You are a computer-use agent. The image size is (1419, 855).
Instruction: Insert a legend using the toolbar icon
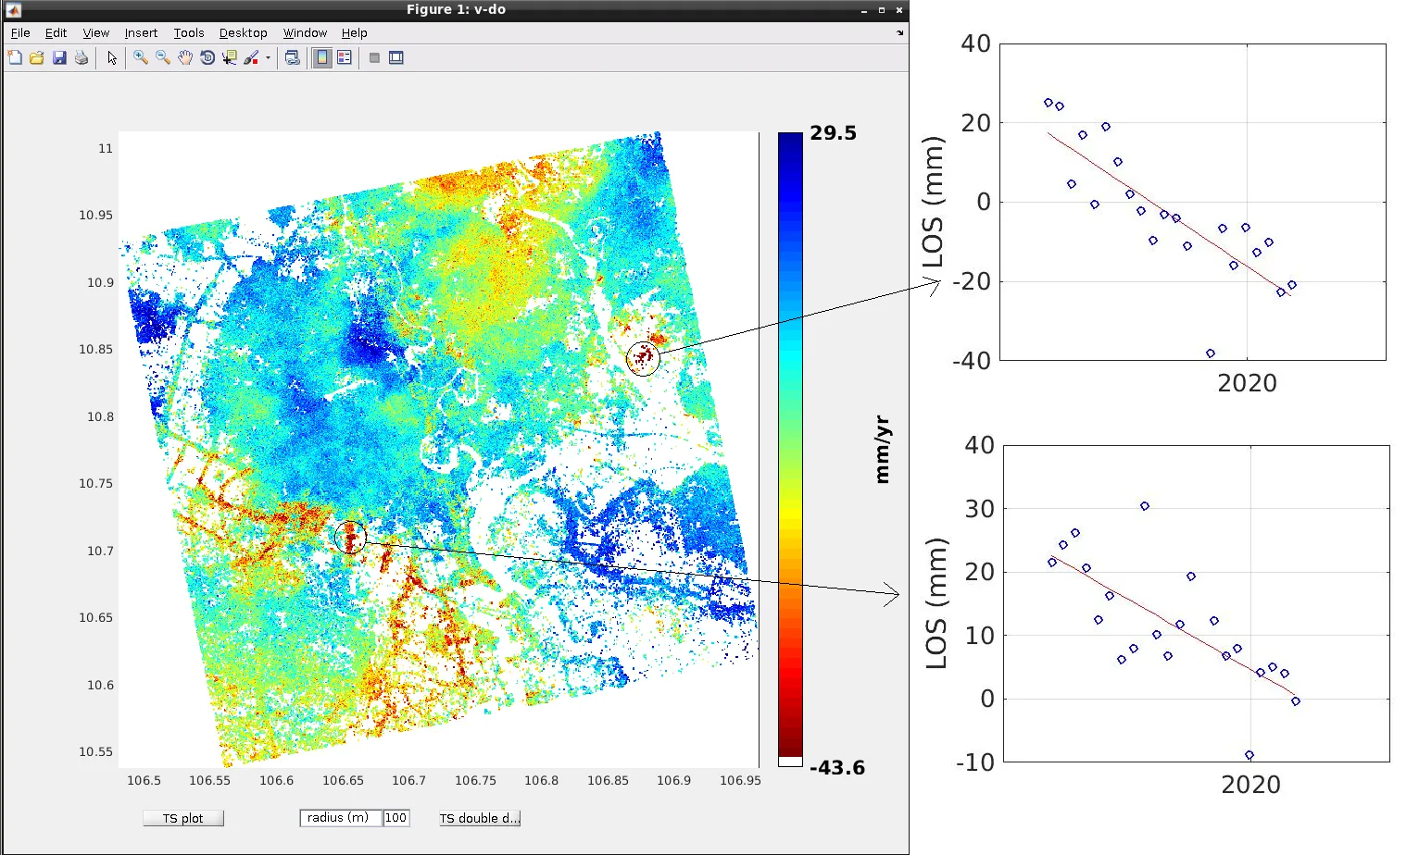pos(345,57)
